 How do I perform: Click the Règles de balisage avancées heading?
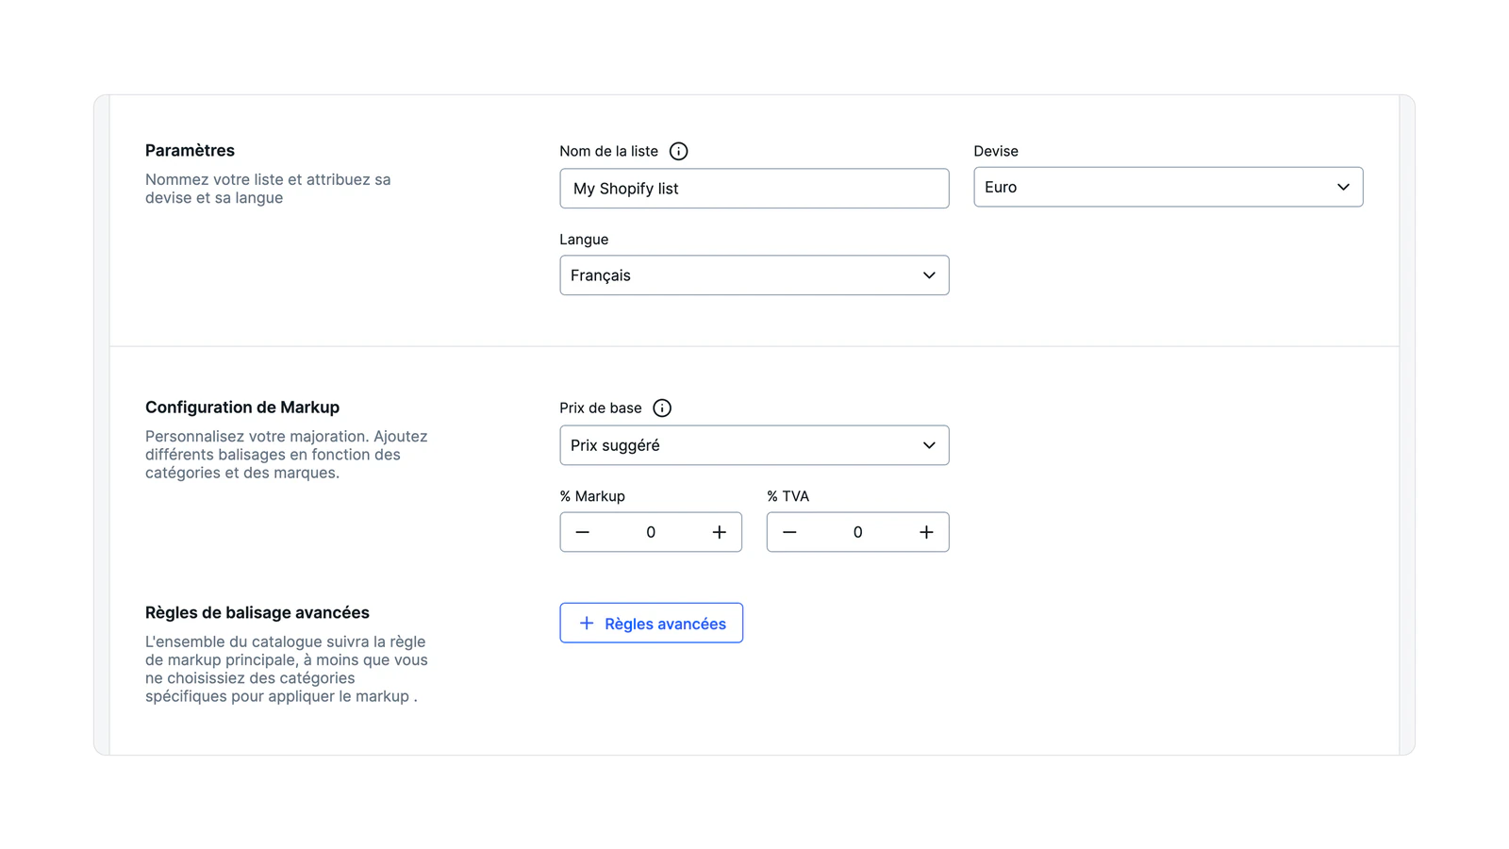257,613
